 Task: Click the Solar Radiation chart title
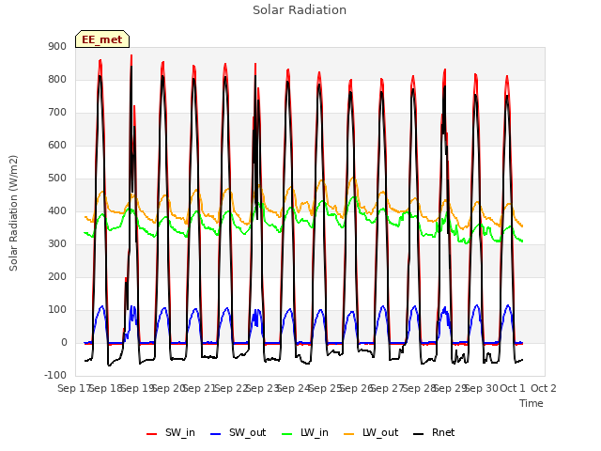pyautogui.click(x=300, y=10)
